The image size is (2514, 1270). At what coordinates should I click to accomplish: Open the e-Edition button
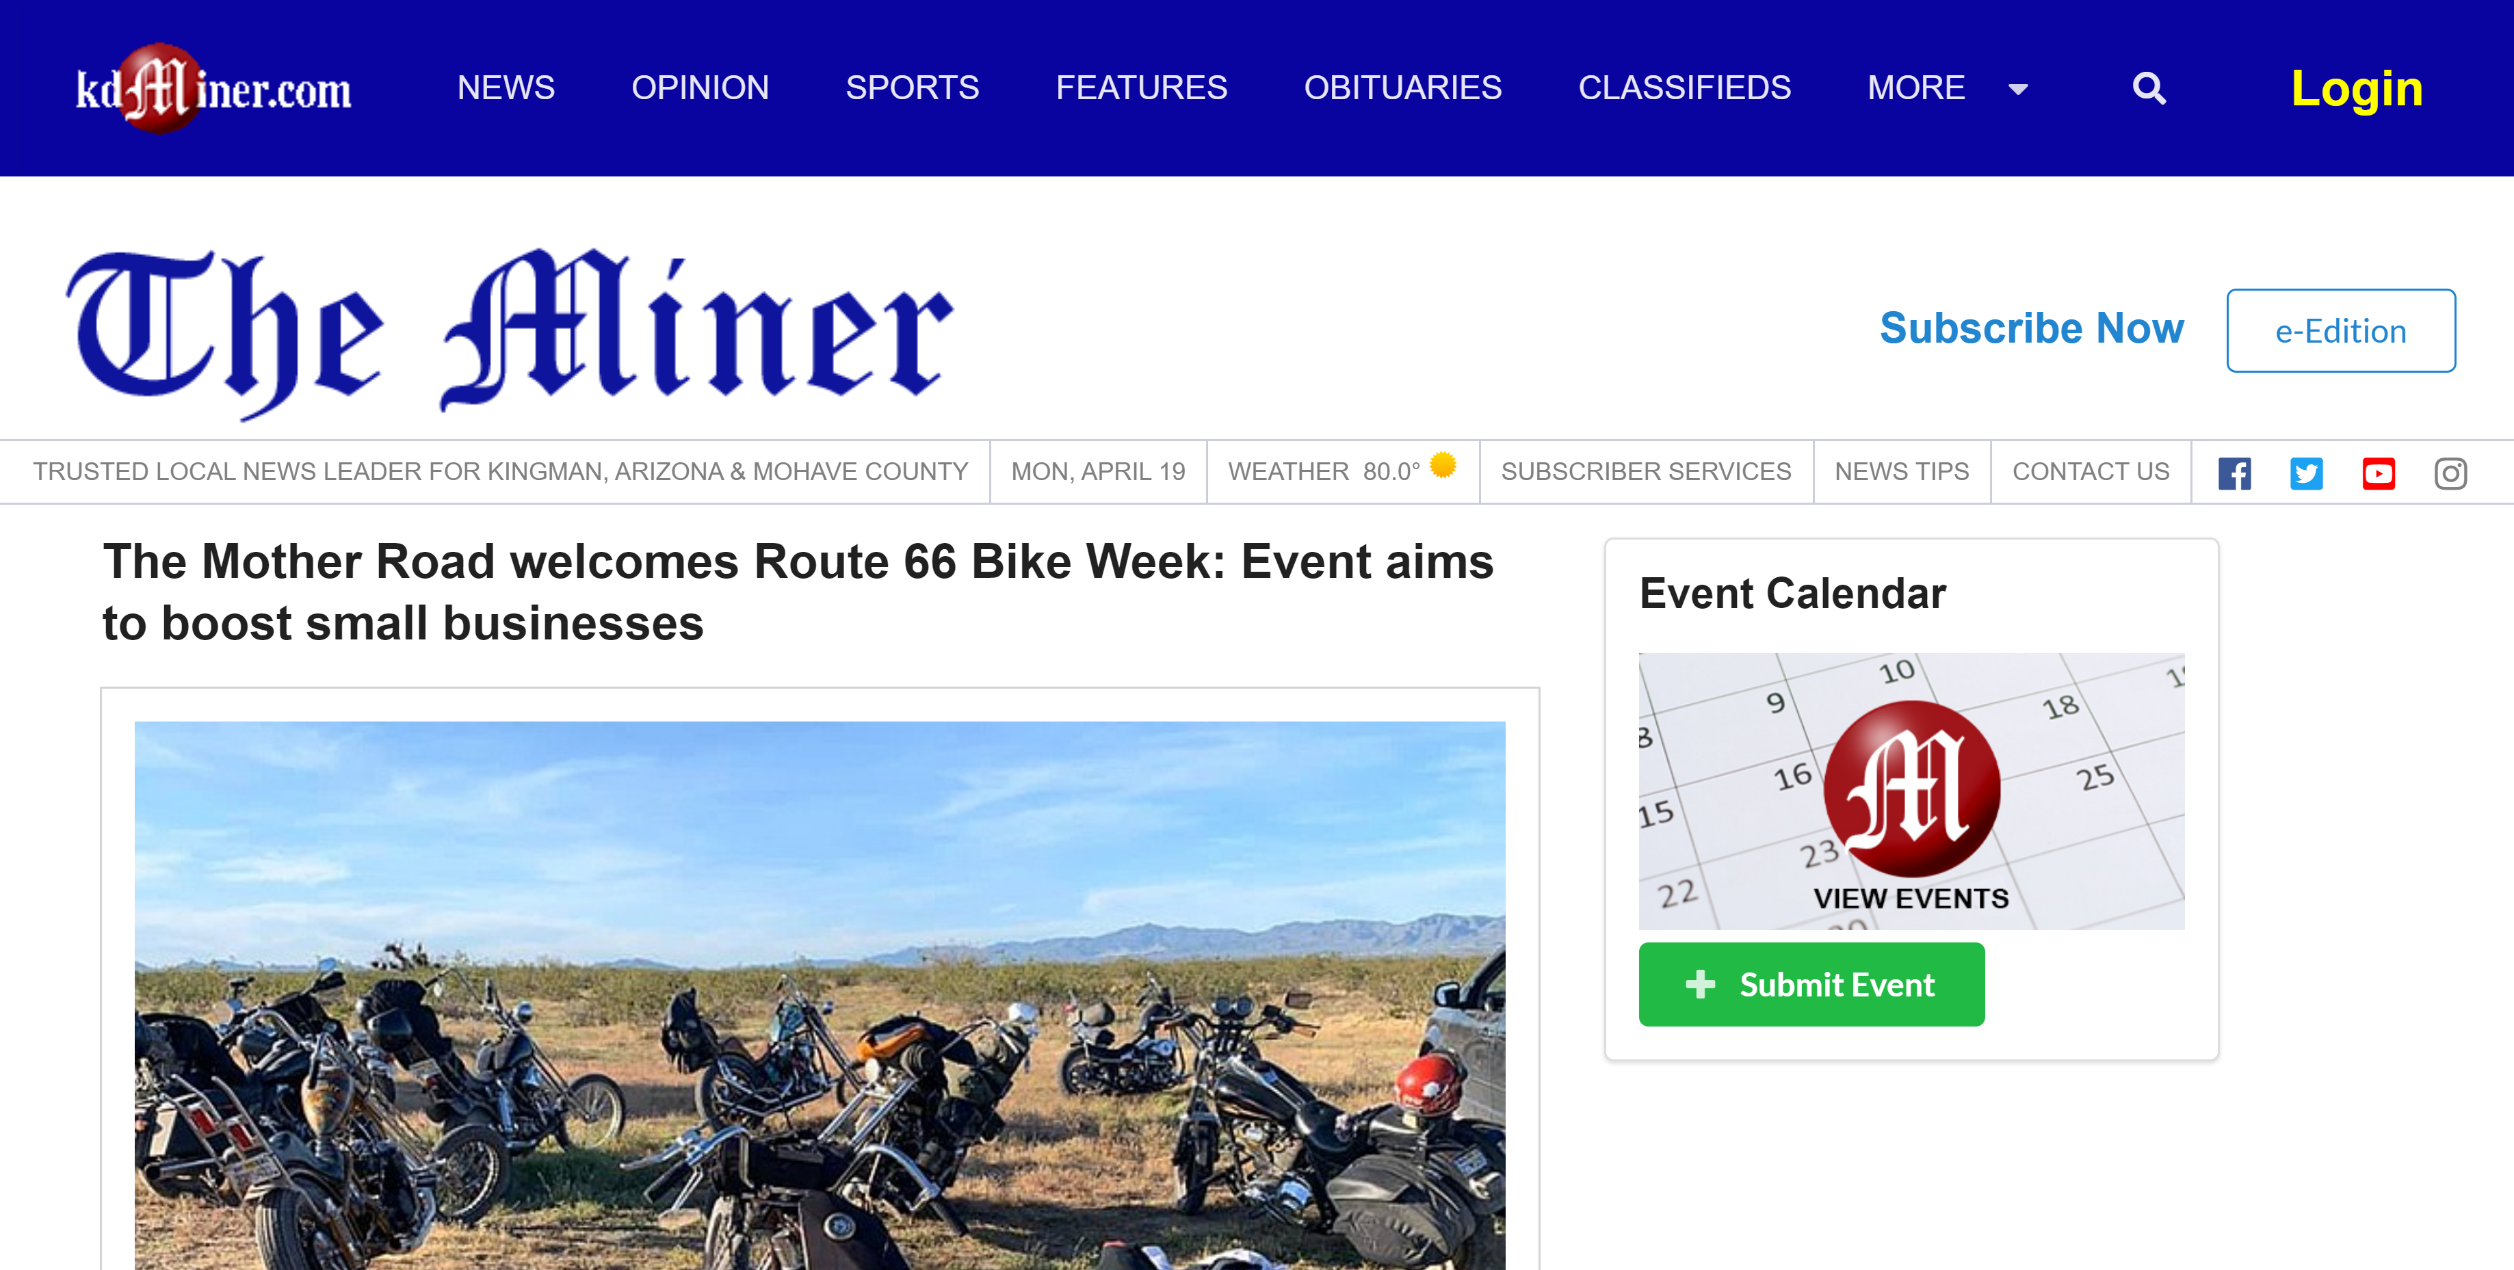pyautogui.click(x=2340, y=331)
